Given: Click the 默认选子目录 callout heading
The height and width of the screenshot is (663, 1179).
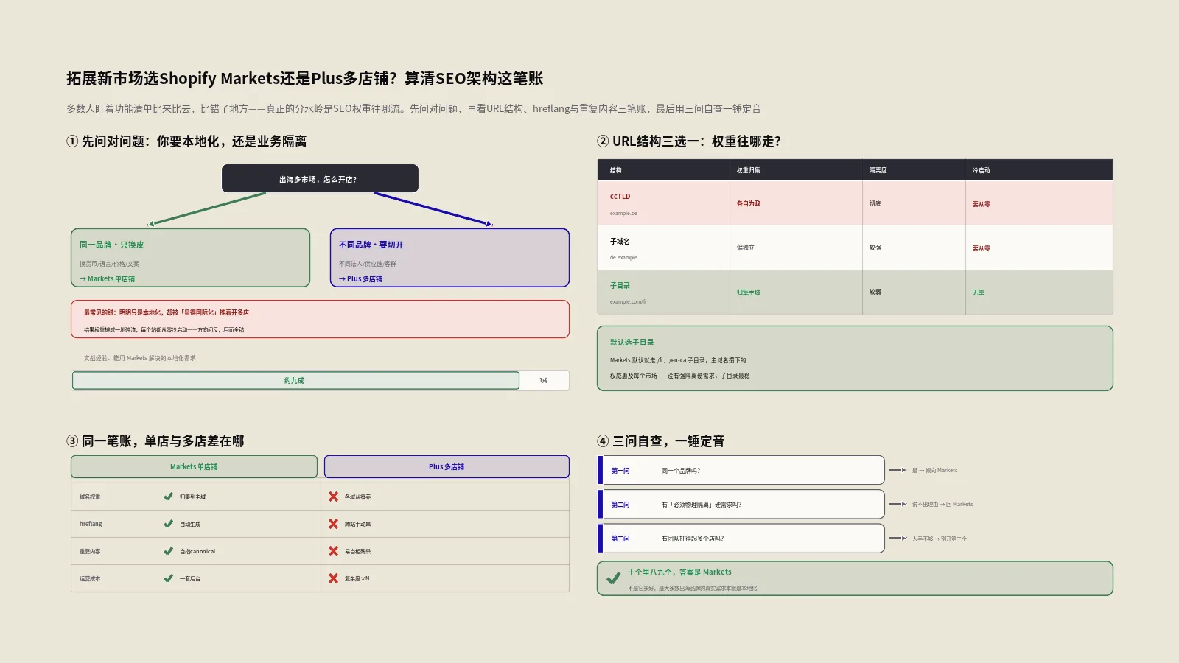Looking at the screenshot, I should point(632,343).
